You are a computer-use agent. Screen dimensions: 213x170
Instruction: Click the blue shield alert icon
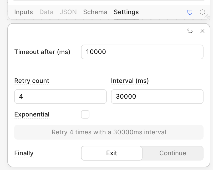pos(190,12)
